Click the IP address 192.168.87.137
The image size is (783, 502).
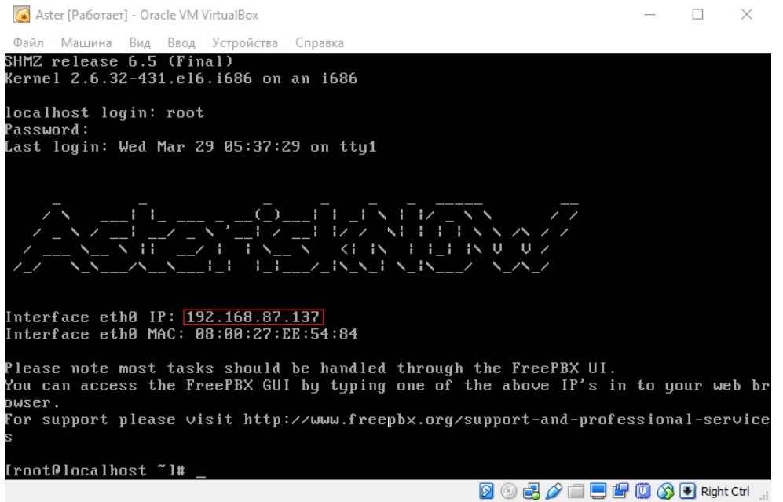253,317
